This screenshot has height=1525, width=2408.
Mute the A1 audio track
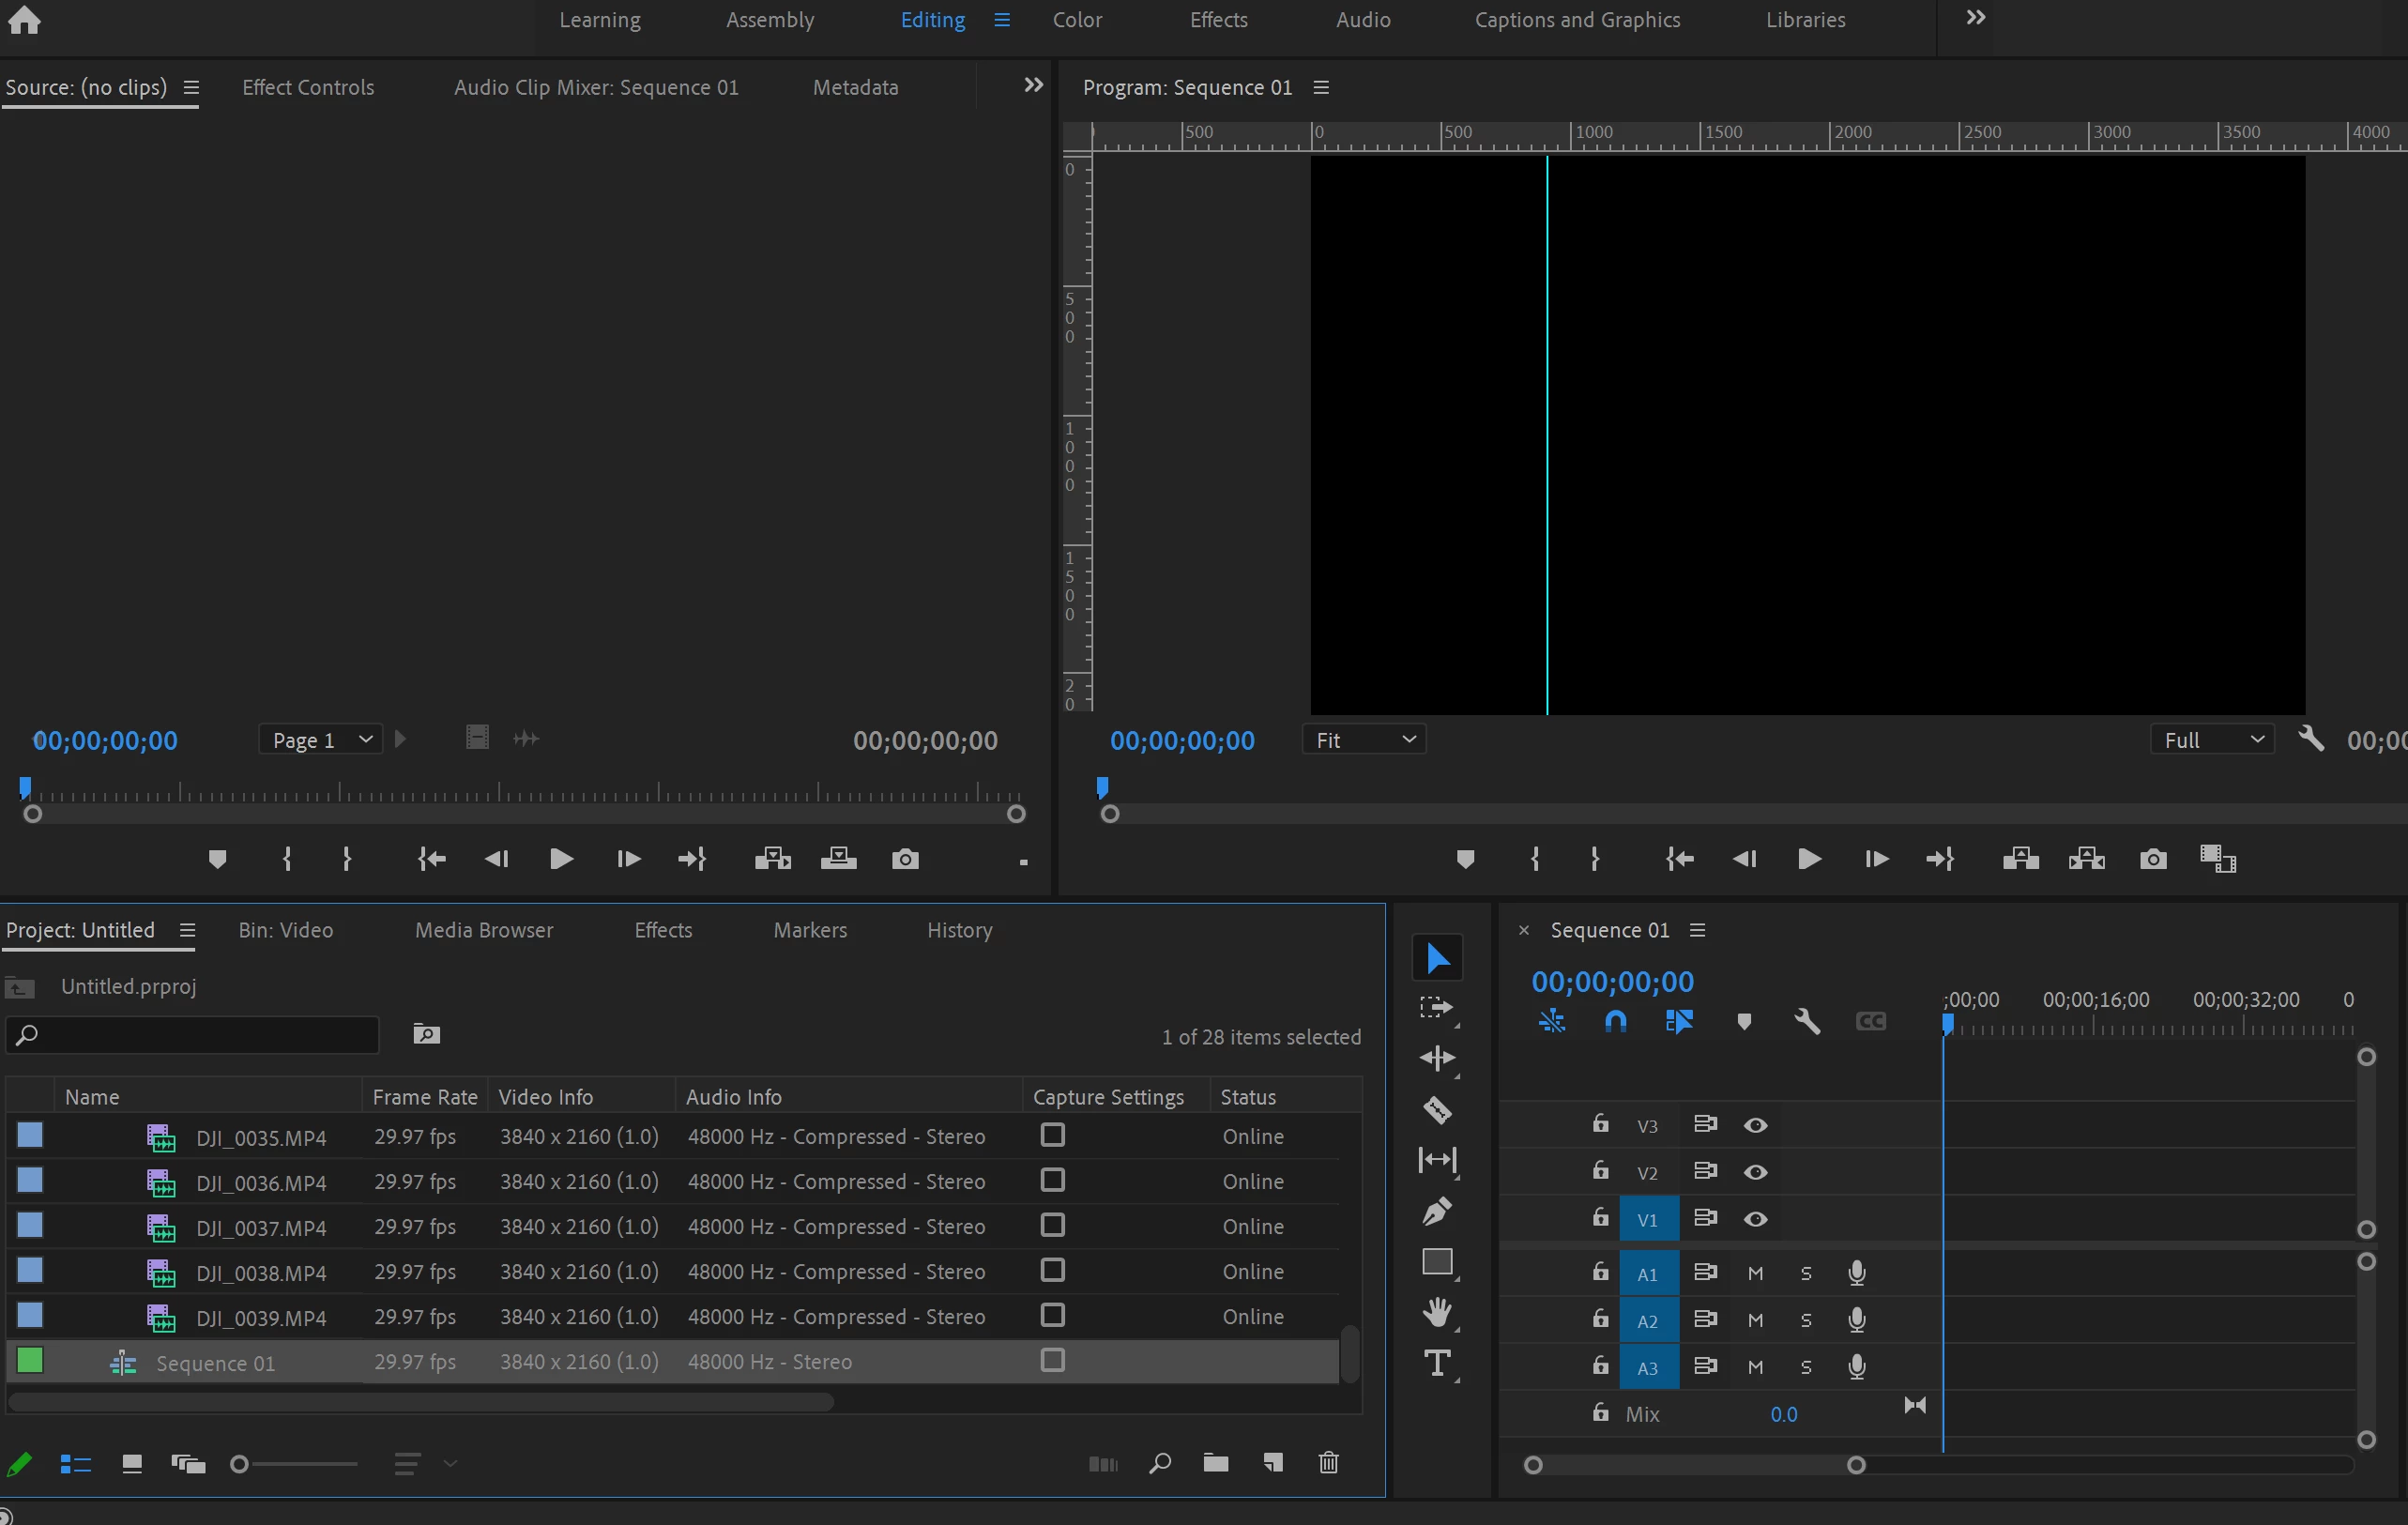[x=1755, y=1273]
